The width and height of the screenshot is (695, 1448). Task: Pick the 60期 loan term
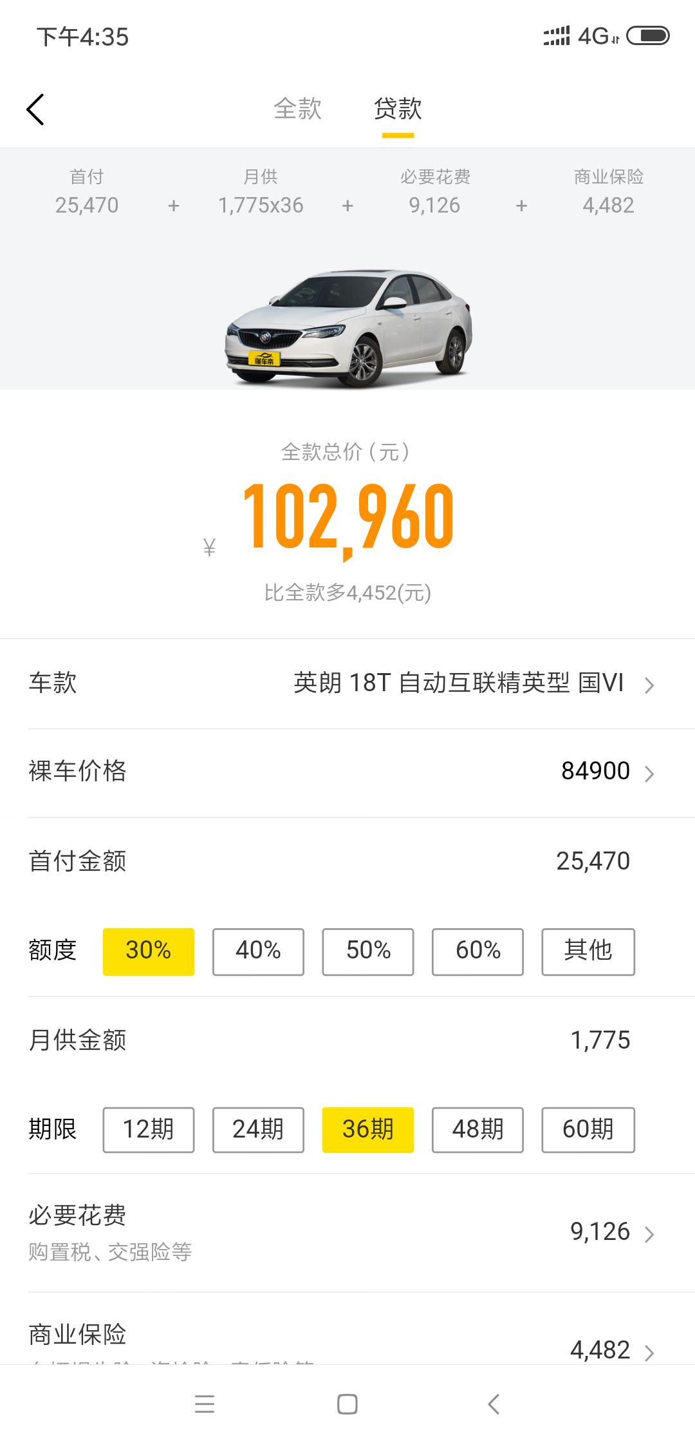pos(588,1129)
